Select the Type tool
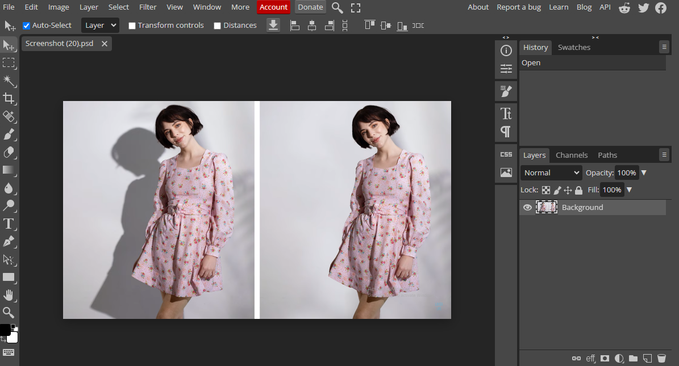 coord(9,224)
